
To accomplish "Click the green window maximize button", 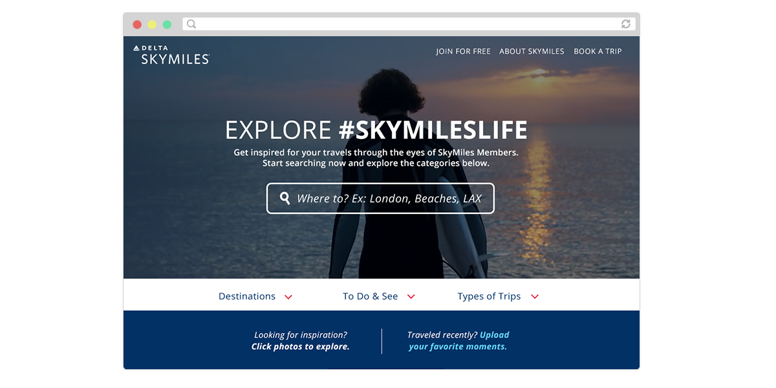I will [167, 25].
